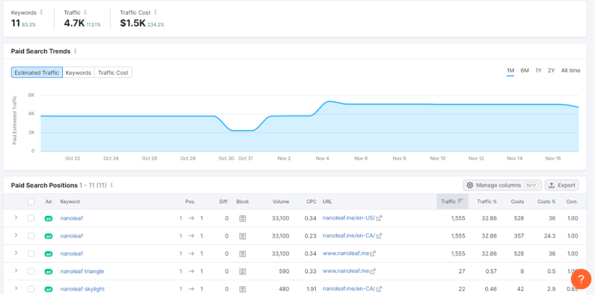595x295 pixels.
Task: Open SERP block icon in nanoleaf.me/en-CA/ 0.23 row
Action: coord(242,236)
